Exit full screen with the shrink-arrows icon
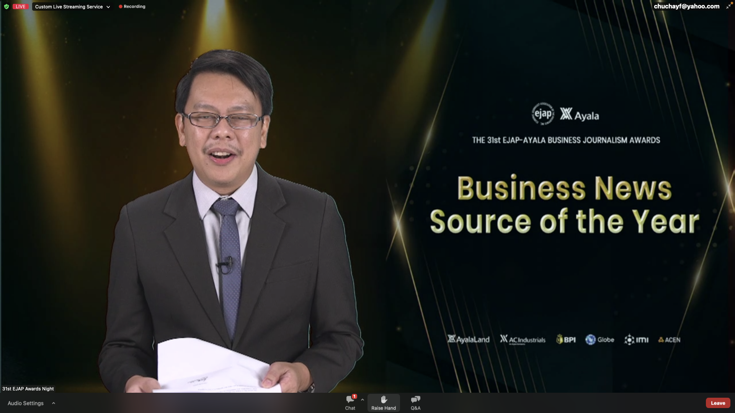 click(x=728, y=7)
